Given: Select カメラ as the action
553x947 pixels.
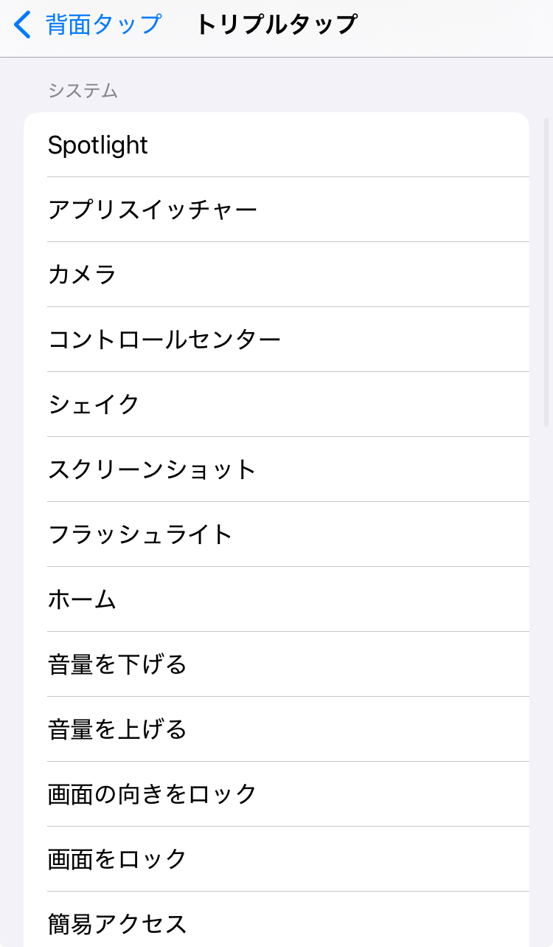Looking at the screenshot, I should pyautogui.click(x=276, y=275).
